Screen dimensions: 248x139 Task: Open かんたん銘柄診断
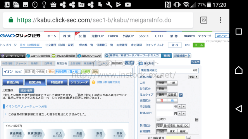pyautogui.click(x=64, y=56)
